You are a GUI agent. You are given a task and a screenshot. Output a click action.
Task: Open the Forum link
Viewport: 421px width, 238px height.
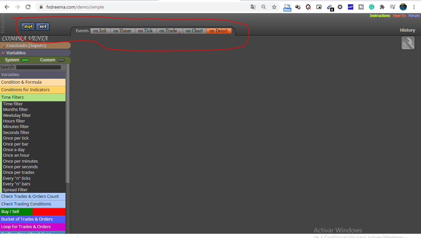tap(414, 15)
